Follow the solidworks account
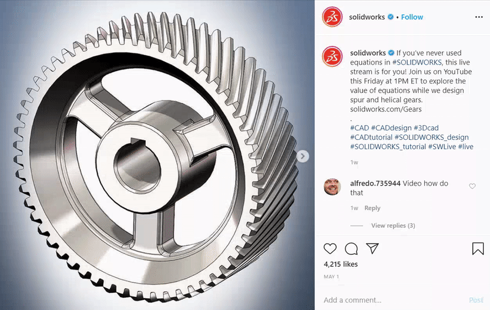The image size is (490, 310). [x=412, y=17]
